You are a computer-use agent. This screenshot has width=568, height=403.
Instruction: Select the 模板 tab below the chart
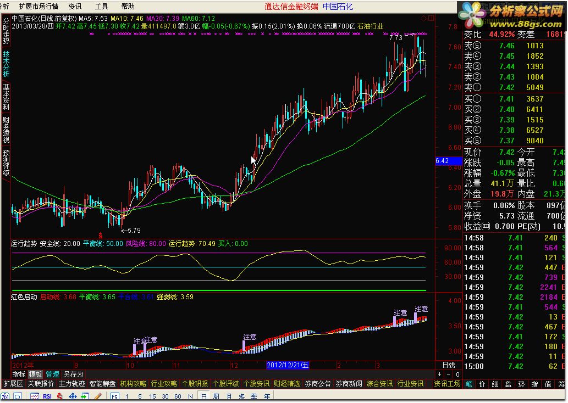pyautogui.click(x=35, y=374)
